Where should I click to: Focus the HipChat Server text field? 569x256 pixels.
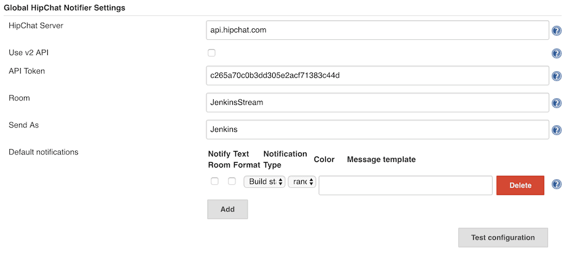coord(377,30)
